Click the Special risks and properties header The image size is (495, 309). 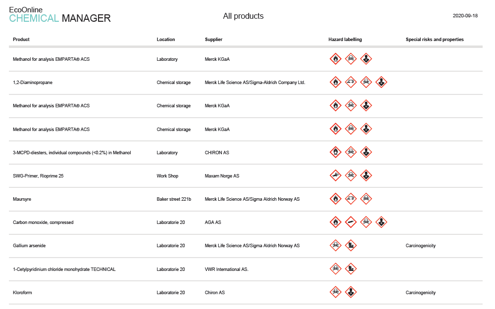(x=435, y=40)
